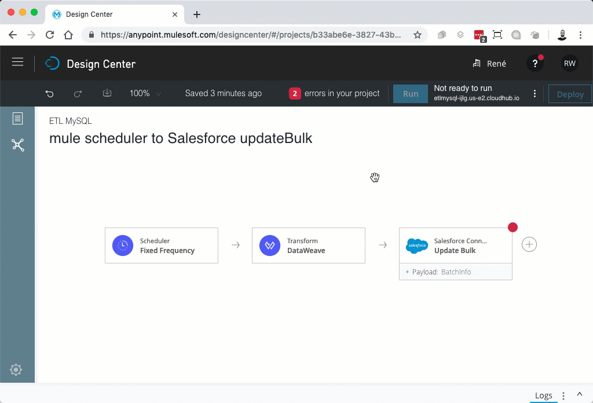
Task: Expand the logs panel with caret
Action: (579, 394)
